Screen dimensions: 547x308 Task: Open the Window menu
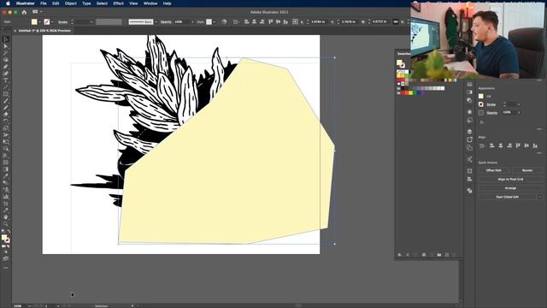tap(150, 3)
